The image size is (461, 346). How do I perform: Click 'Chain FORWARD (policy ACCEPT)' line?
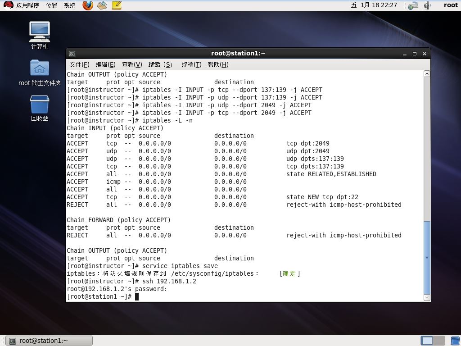coord(118,220)
